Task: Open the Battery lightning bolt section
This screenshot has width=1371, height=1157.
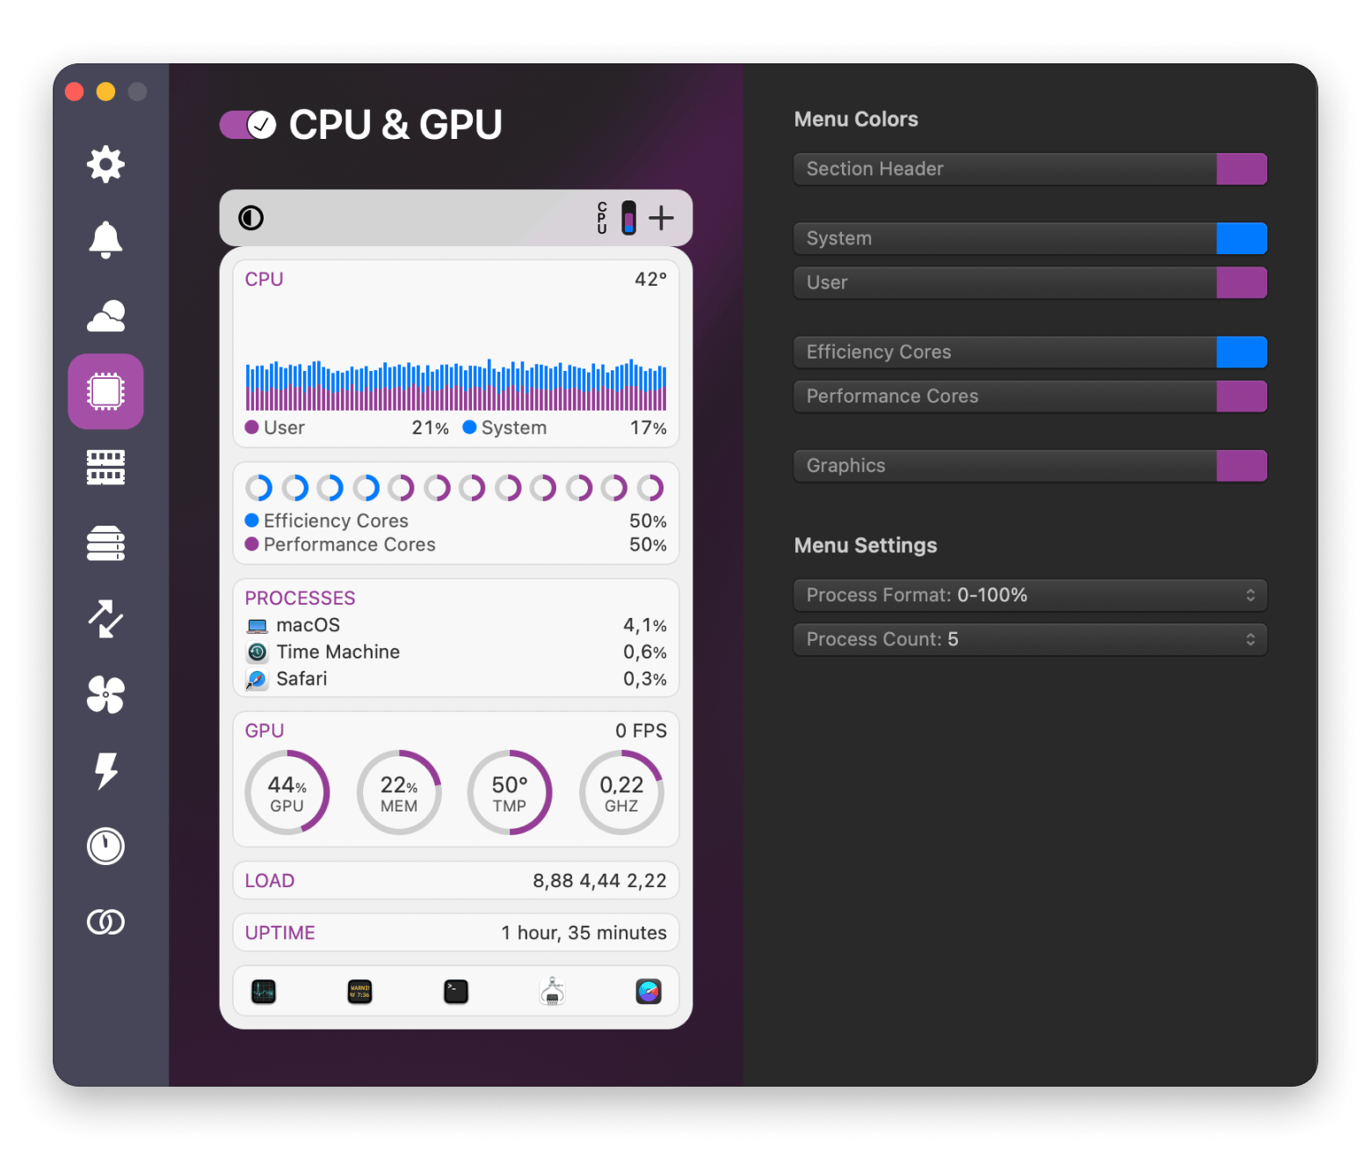Action: point(105,771)
